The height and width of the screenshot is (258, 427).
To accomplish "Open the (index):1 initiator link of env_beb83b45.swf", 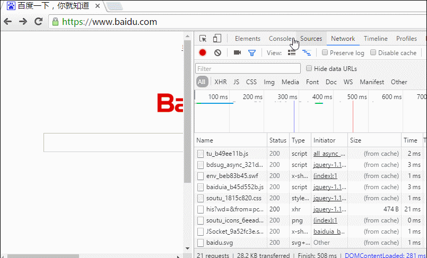I will point(325,176).
